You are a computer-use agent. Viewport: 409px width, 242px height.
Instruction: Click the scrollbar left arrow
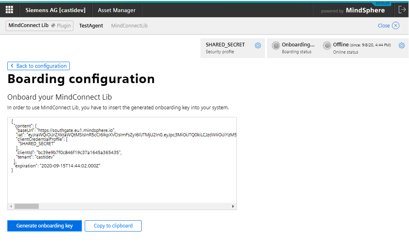pyautogui.click(x=11, y=206)
